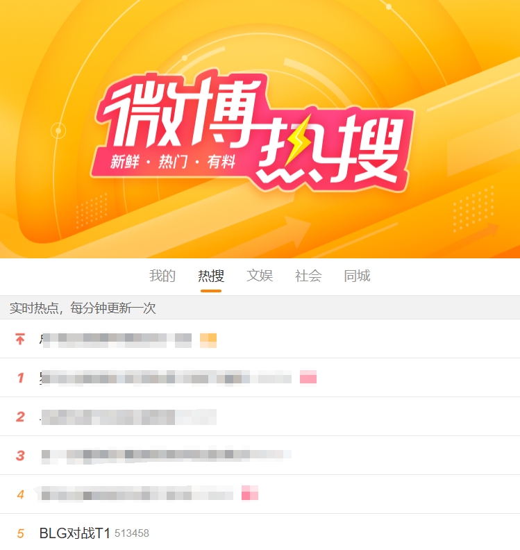The image size is (520, 550).
Task: Click the pinned top arrow icon
Action: [20, 339]
